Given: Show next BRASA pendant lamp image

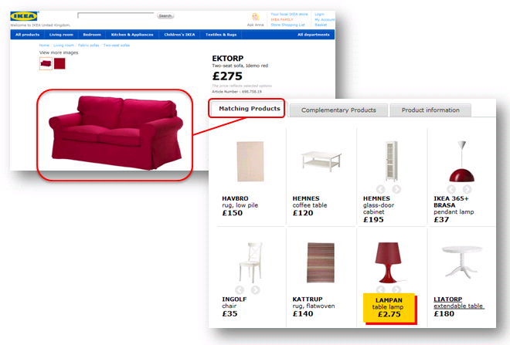Looking at the screenshot, I should coord(467,189).
